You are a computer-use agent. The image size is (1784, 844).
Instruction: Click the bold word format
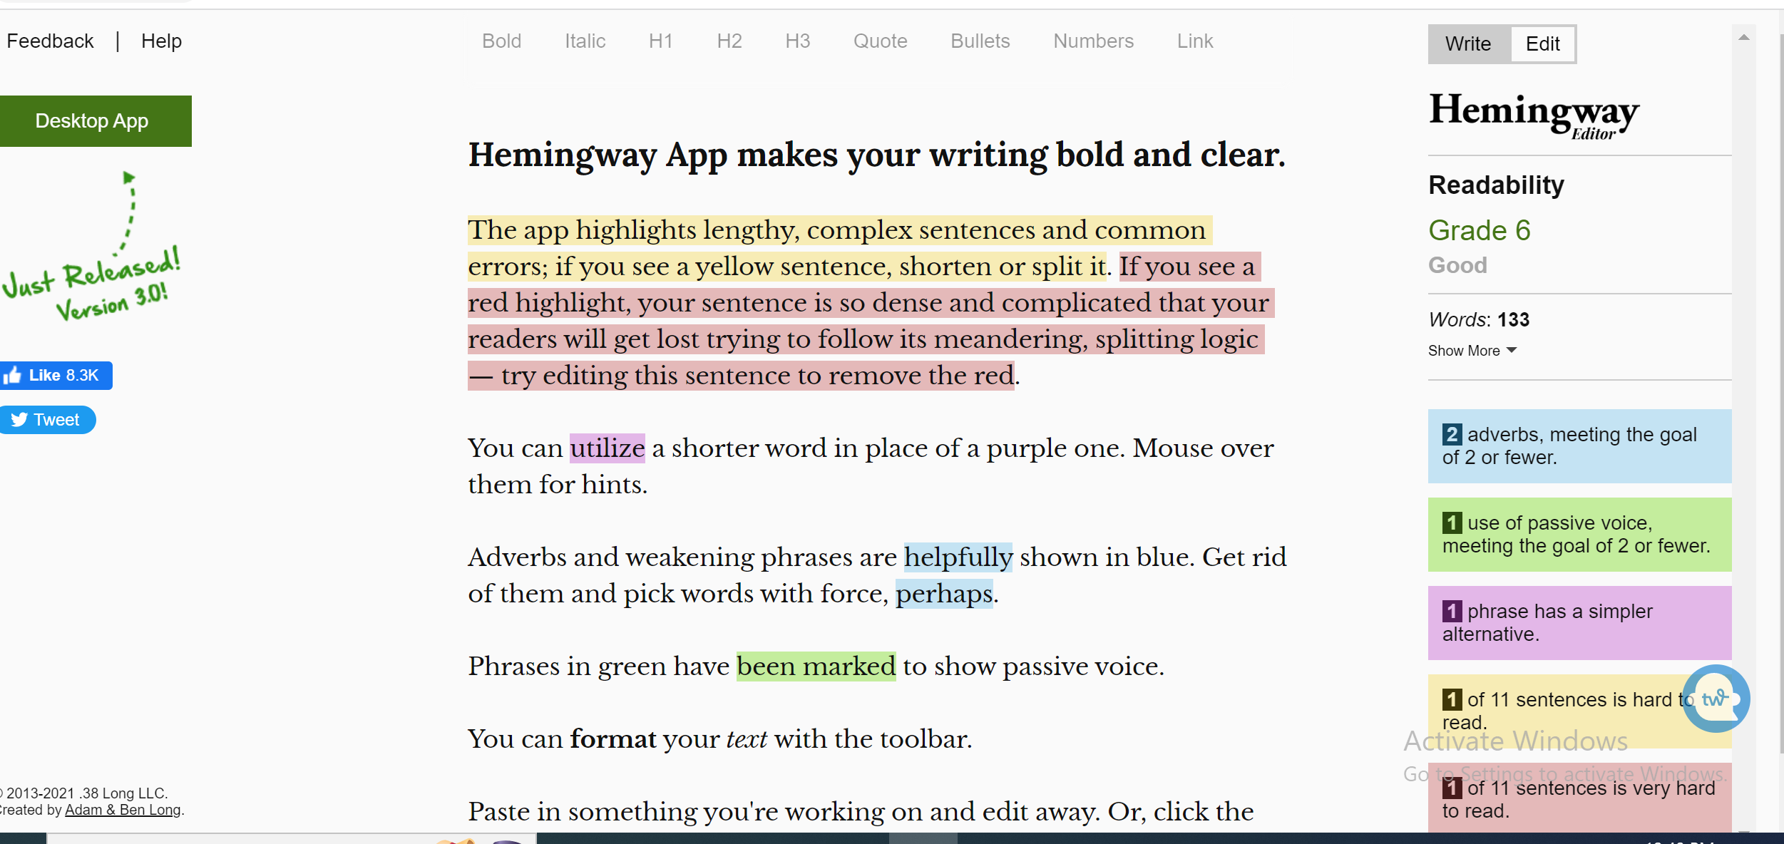point(613,739)
